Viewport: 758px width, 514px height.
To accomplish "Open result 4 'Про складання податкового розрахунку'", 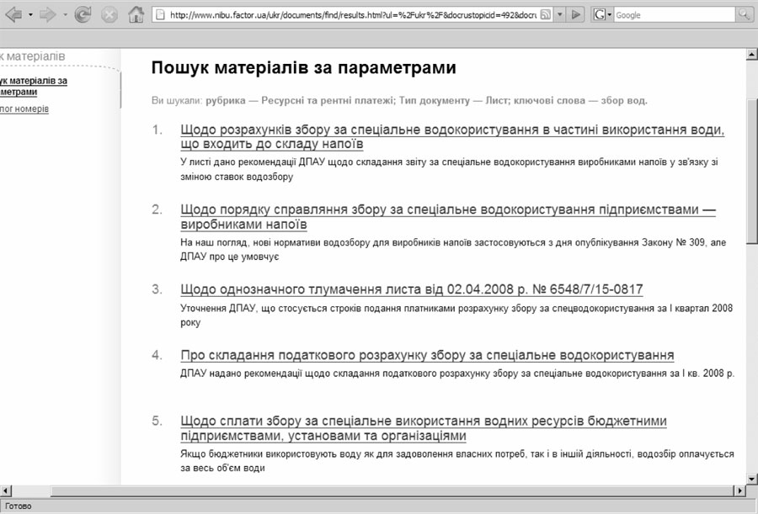I will pos(427,355).
